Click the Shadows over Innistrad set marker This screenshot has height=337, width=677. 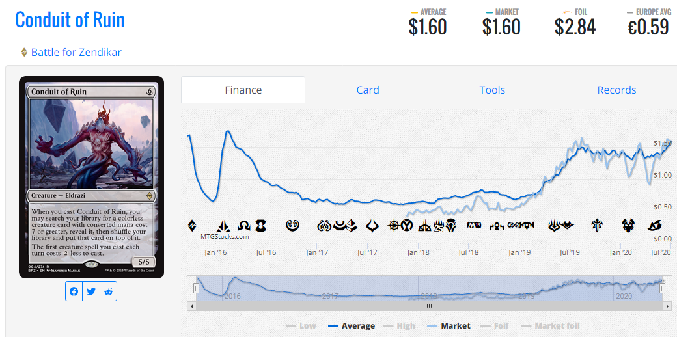pyautogui.click(x=244, y=225)
